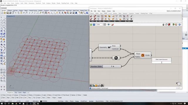188x105 pixels.
Task: Click the Area component m² icon
Action: (x=109, y=47)
